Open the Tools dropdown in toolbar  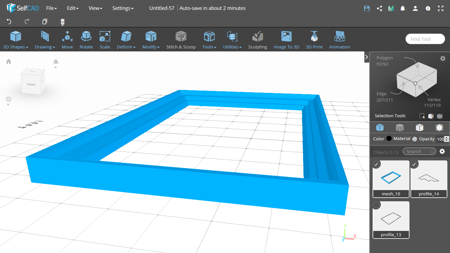209,40
